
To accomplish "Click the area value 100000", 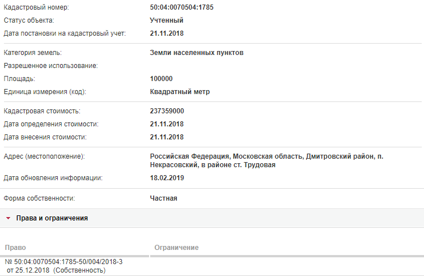I will (x=161, y=79).
